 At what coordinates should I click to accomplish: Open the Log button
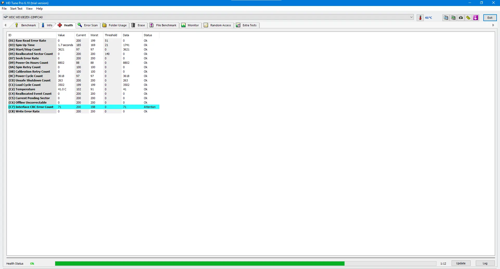coord(485,263)
